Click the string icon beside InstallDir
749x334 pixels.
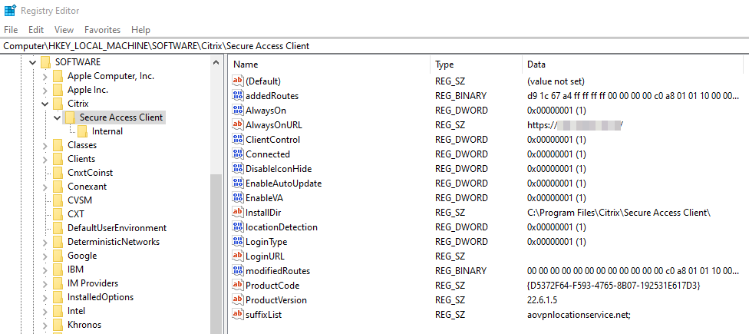tap(237, 212)
